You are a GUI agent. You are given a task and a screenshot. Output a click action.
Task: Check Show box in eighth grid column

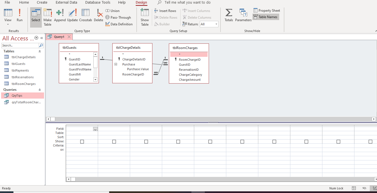[x=306, y=141]
